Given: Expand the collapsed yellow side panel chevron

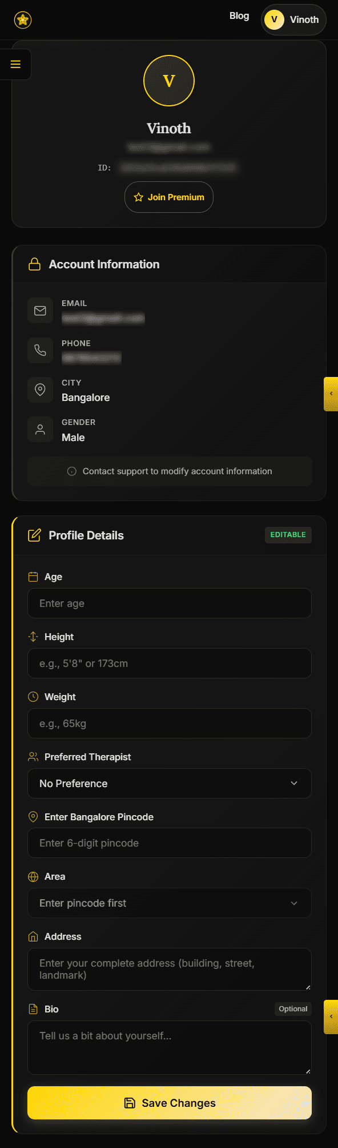Looking at the screenshot, I should [x=331, y=394].
